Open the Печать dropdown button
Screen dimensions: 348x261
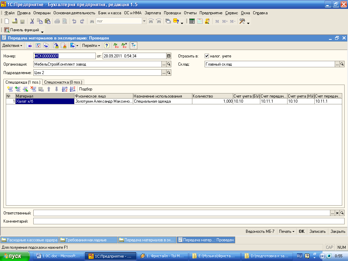(286, 231)
